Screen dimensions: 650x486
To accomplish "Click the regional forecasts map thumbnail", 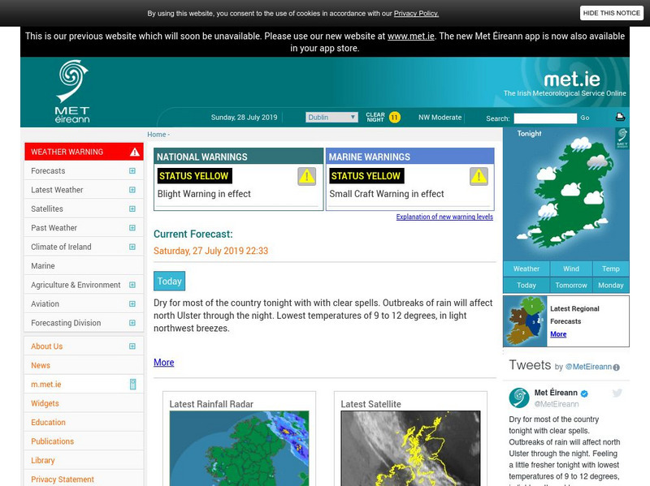I will tap(525, 321).
